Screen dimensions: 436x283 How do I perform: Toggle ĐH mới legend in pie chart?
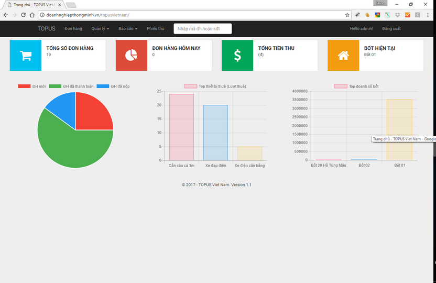click(x=31, y=86)
